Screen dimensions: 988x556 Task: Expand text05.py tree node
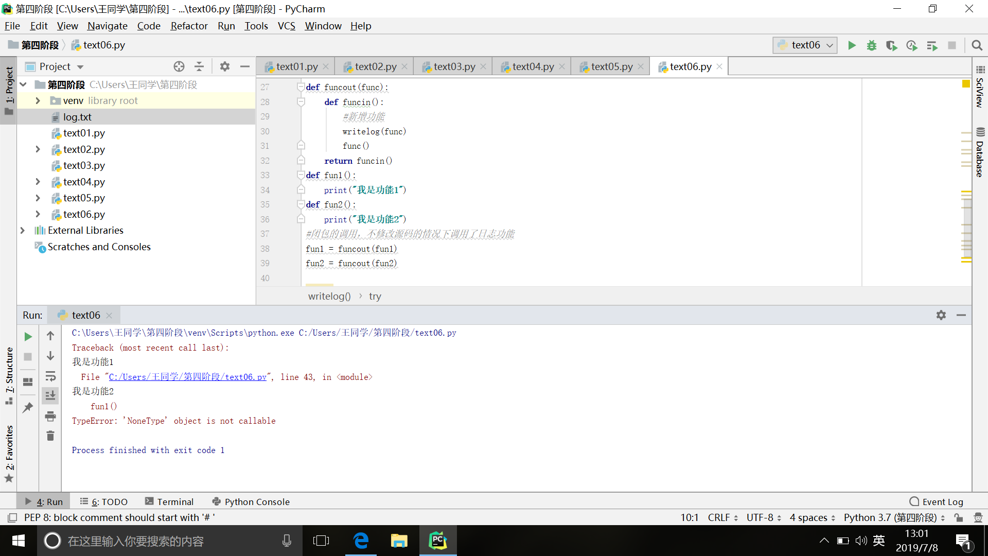pos(38,198)
